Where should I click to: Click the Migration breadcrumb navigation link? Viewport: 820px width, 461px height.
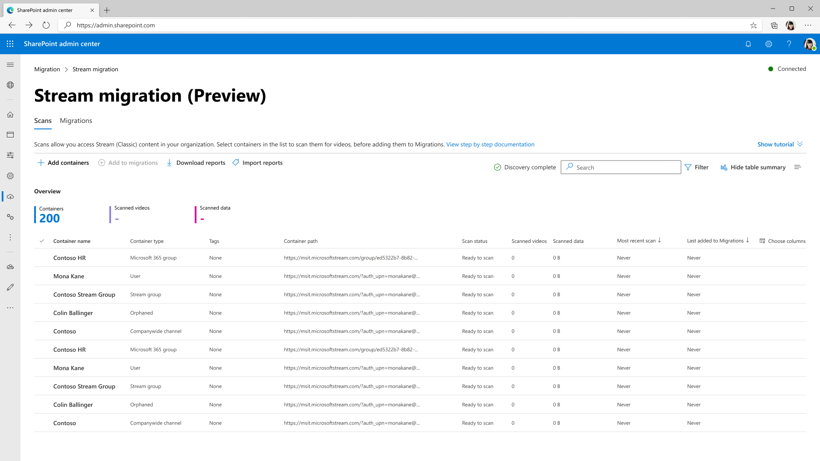coord(47,69)
